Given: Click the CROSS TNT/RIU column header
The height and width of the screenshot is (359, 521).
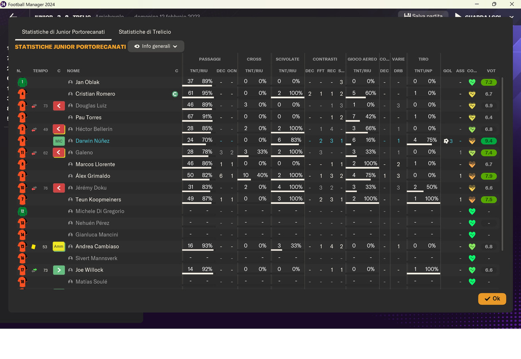Looking at the screenshot, I should click(254, 71).
